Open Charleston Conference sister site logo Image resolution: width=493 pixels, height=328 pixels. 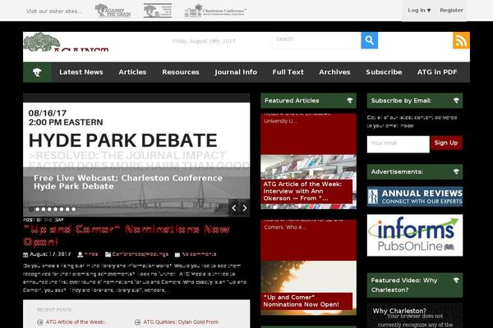tap(215, 11)
